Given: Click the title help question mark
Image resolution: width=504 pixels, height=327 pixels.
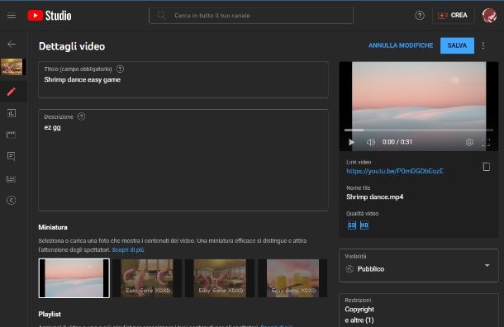Looking at the screenshot, I should (x=120, y=69).
